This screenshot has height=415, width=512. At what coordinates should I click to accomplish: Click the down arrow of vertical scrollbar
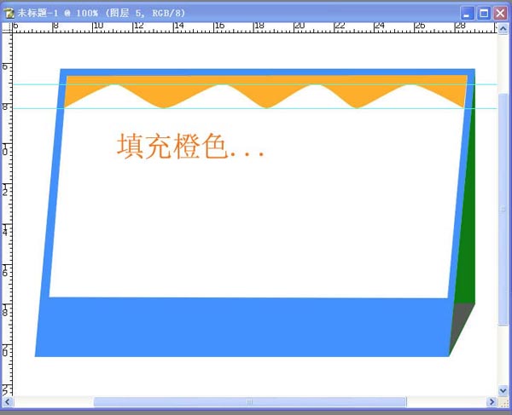tap(503, 390)
